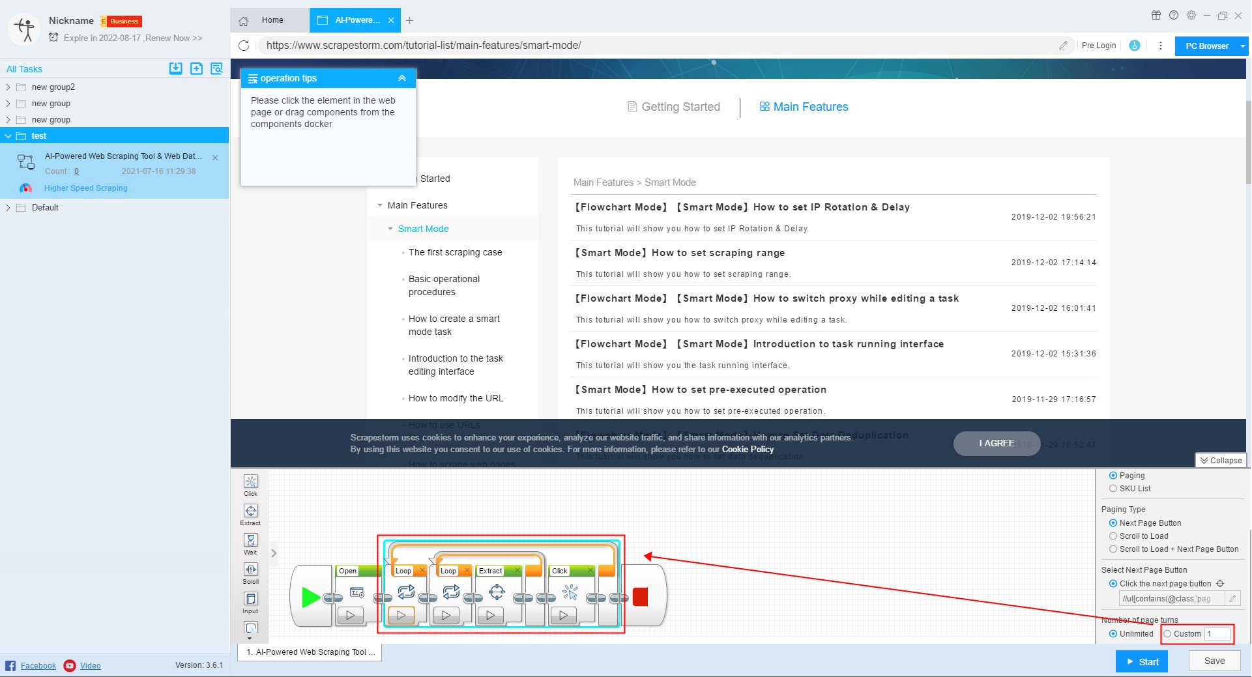Select the bottom AI-Powered Web Scraping Tool tab
1252x677 pixels.
tap(310, 652)
